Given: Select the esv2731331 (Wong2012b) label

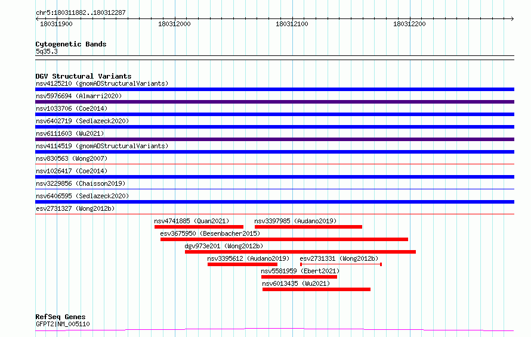Looking at the screenshot, I should (x=339, y=258).
